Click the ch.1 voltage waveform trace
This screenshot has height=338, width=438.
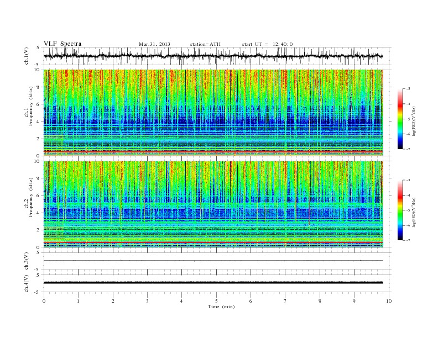coord(213,56)
